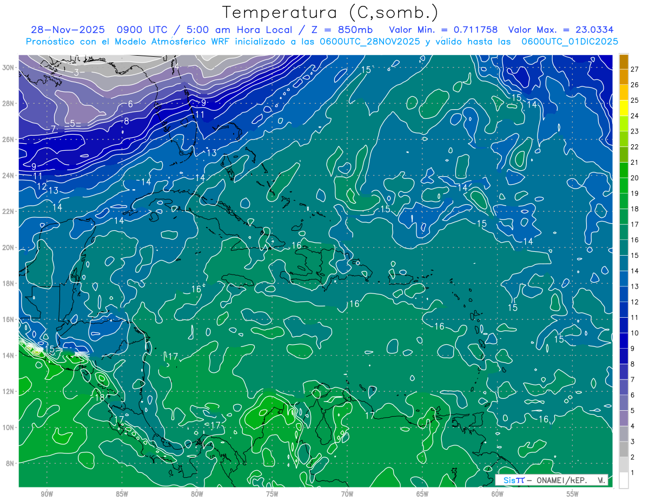Click the '8N' latitude axis label
Screen dimensions: 649x501
11,463
